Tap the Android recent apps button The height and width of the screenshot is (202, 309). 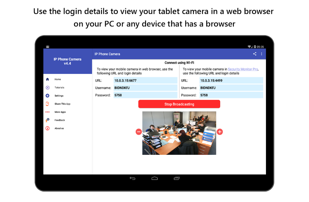coord(177,178)
